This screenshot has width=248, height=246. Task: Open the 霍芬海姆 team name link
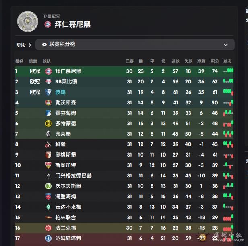coord(65,113)
